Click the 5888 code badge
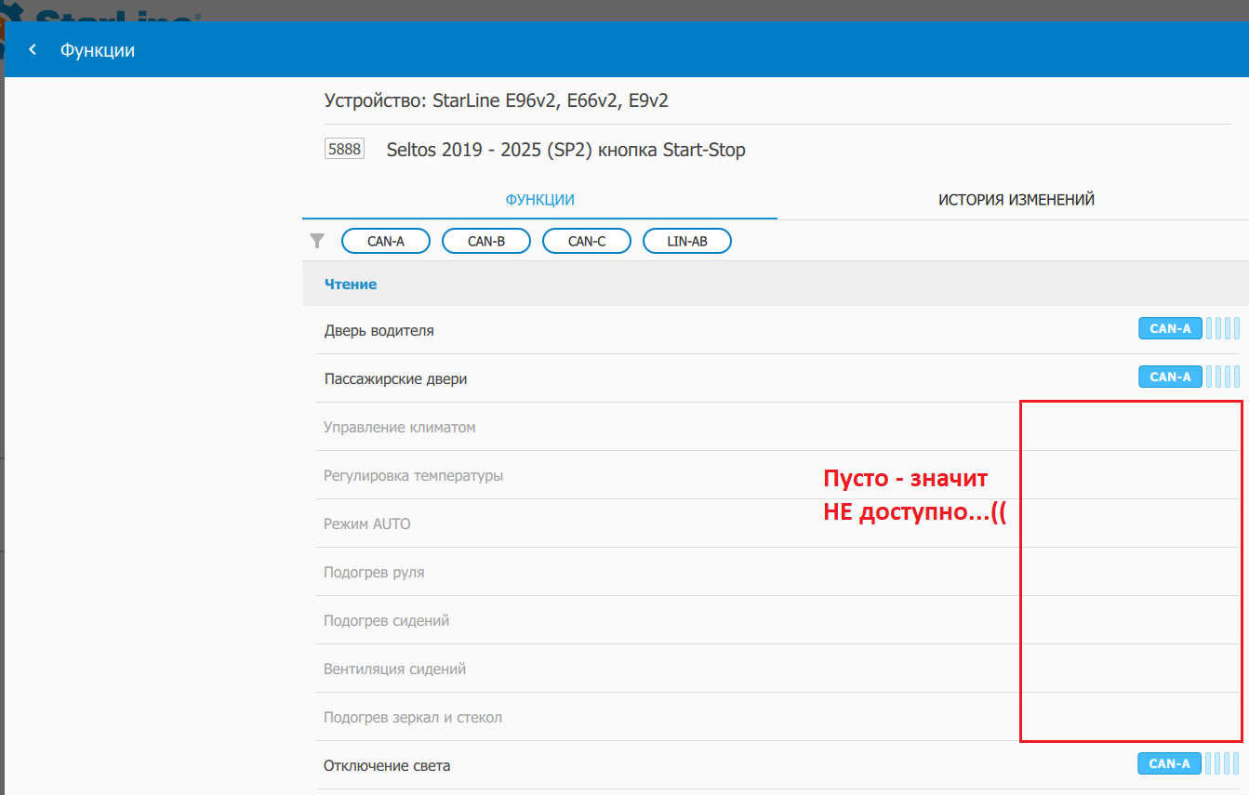The image size is (1249, 795). tap(344, 149)
